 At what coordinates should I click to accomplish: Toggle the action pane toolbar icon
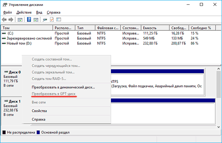pyautogui.click(x=36, y=20)
